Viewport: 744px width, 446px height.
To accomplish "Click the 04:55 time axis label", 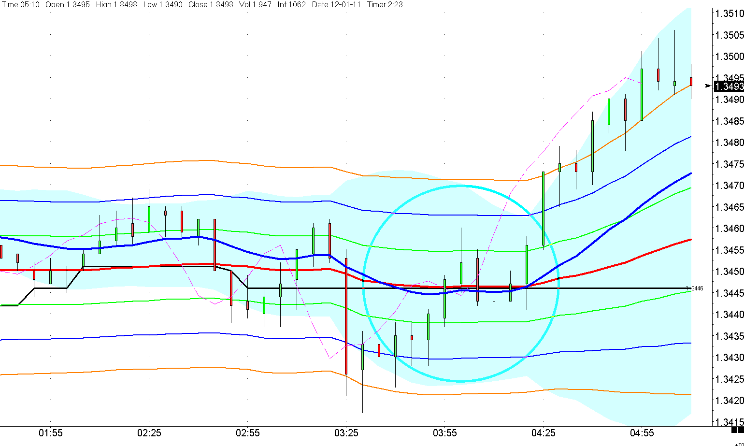I will click(642, 433).
